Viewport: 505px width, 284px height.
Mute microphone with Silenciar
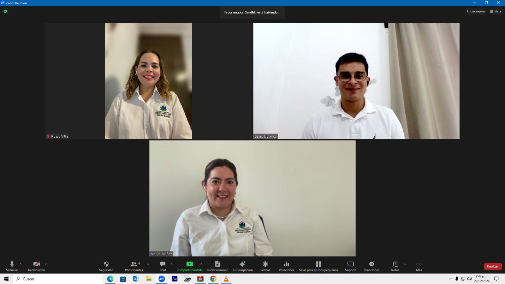pyautogui.click(x=12, y=264)
